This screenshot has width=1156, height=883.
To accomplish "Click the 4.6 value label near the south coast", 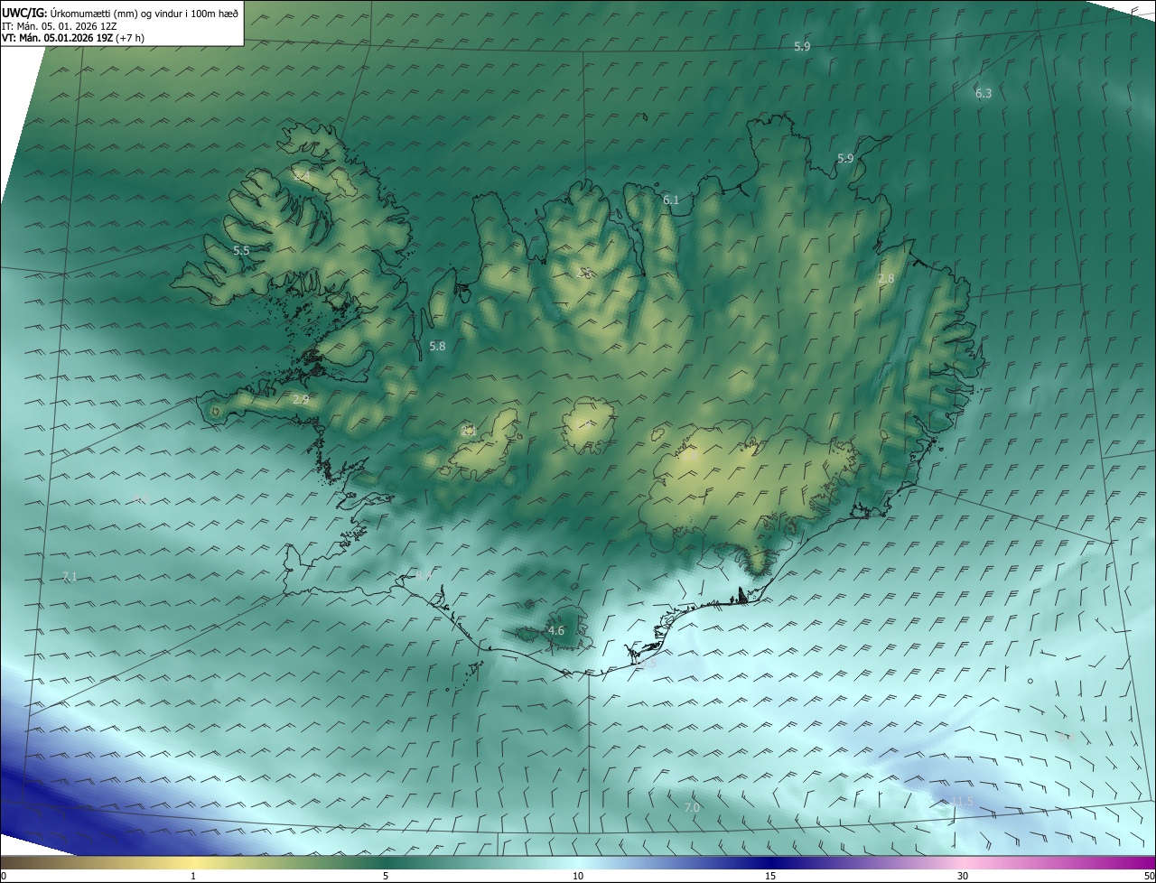I will click(556, 630).
